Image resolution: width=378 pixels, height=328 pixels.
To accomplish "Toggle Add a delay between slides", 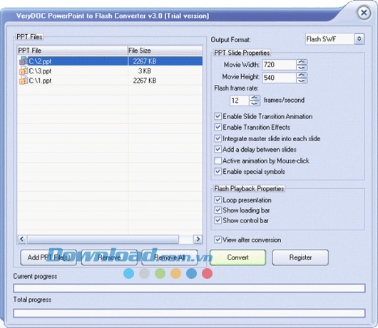I will coord(218,150).
